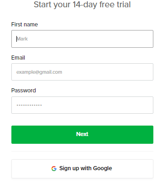Click the white Next text label
167x182 pixels.
pos(82,134)
